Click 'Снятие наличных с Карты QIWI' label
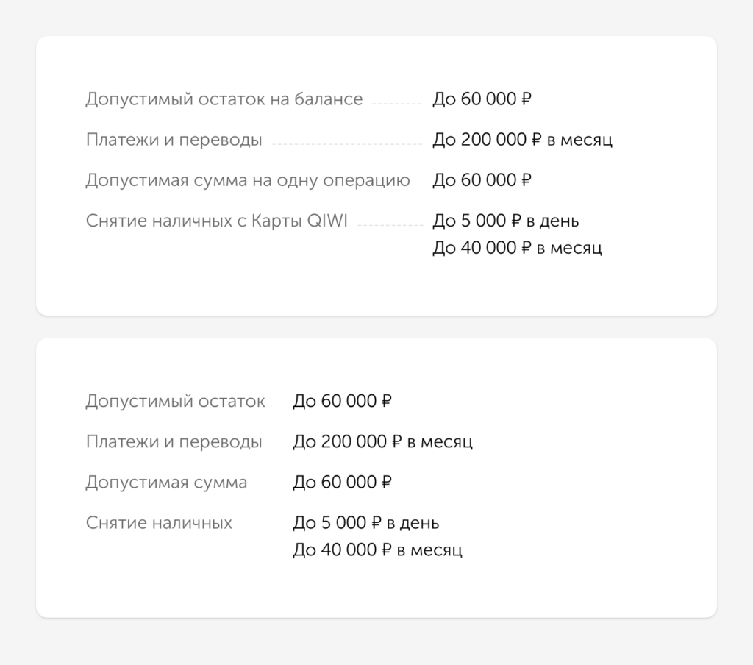Viewport: 753px width, 665px height. pyautogui.click(x=217, y=221)
